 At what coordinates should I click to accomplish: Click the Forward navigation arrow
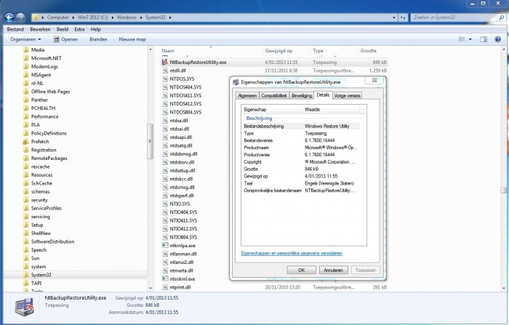coord(21,17)
